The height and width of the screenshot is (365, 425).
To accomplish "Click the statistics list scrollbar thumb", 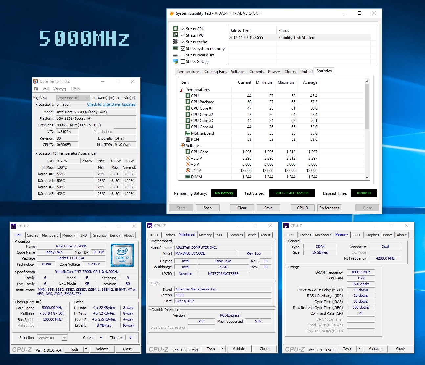I will click(x=367, y=107).
